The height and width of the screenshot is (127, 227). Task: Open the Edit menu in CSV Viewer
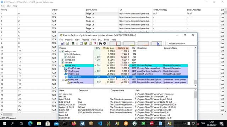tap(9, 6)
